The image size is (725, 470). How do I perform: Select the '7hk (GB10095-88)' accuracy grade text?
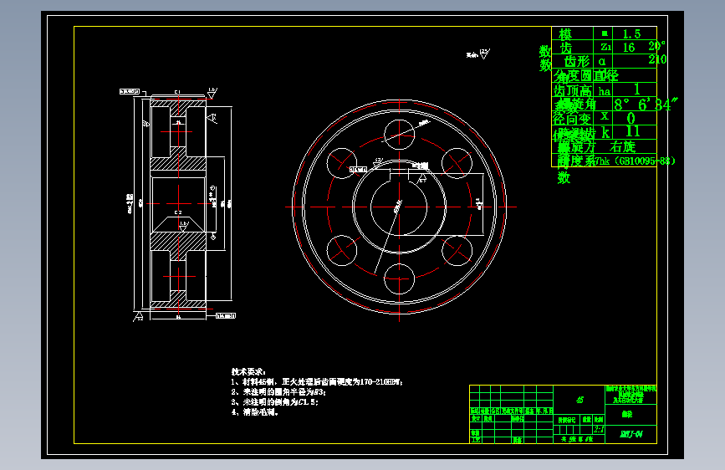[x=635, y=161]
